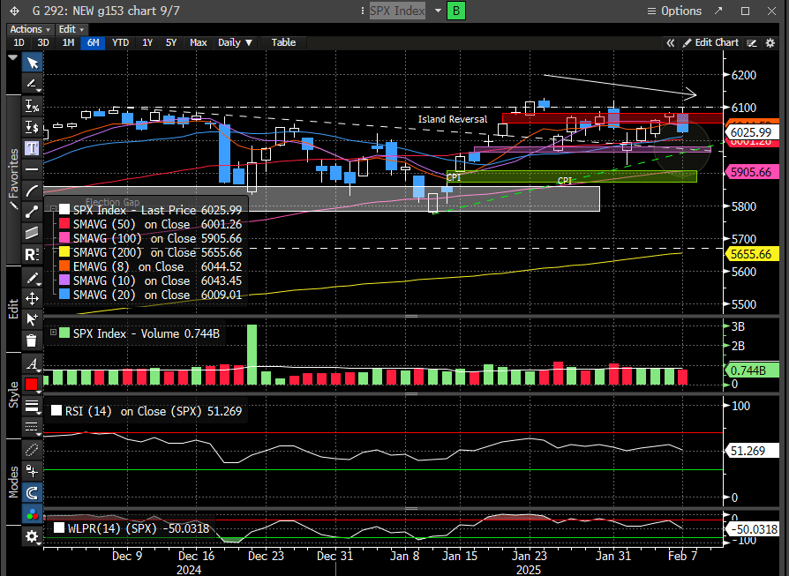Switch to the 5Y time range

[x=171, y=42]
